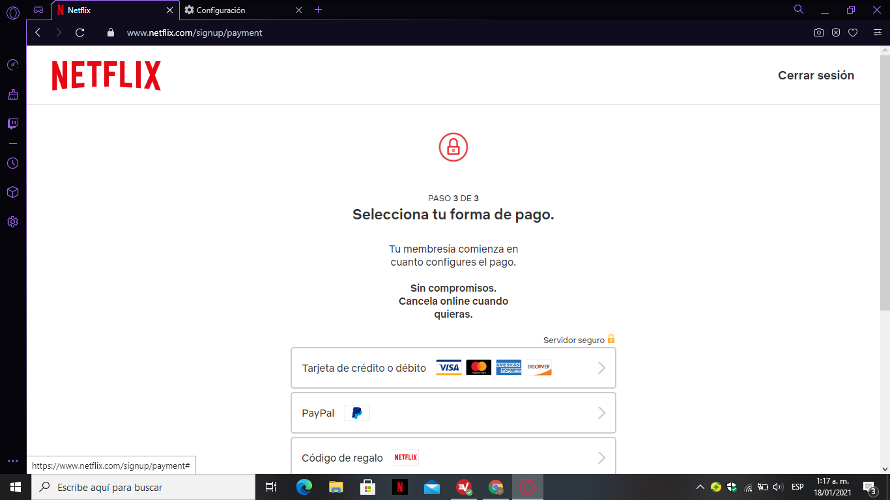Expand credit or debit card option chevron
Image resolution: width=890 pixels, height=500 pixels.
602,368
